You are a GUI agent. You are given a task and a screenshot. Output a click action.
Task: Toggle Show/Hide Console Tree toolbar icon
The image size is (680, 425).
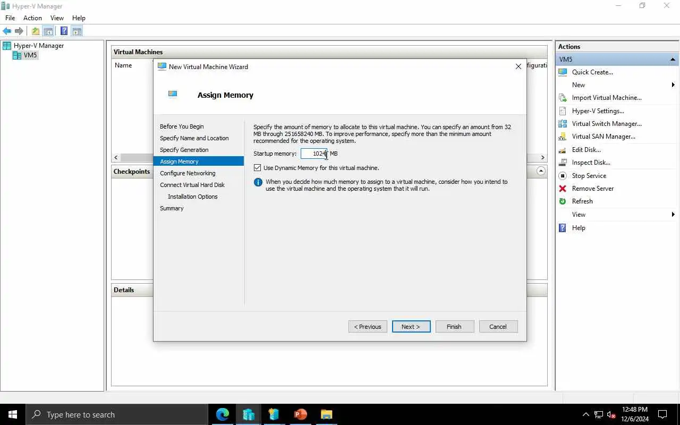[x=48, y=31]
